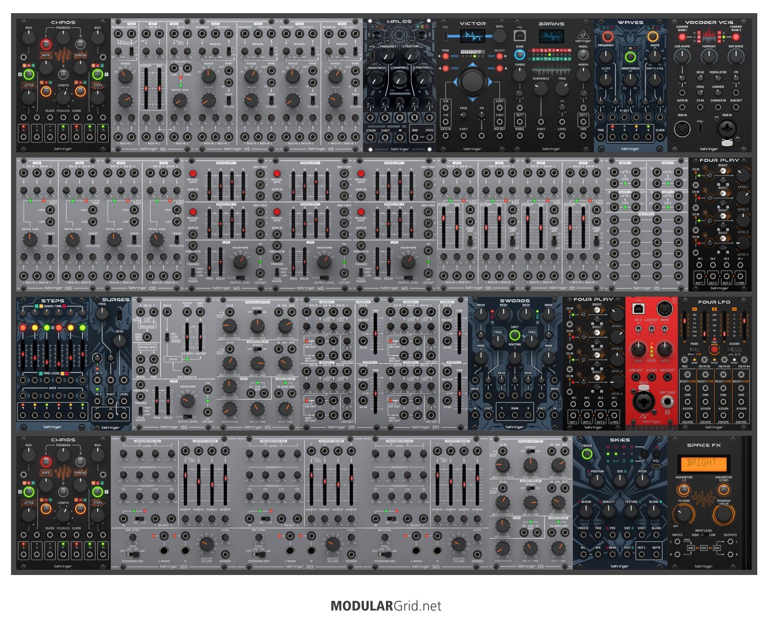Screen dimensions: 773x617
Task: Click the Space FX Parameter 3 (Tap) button
Action: coord(724,490)
